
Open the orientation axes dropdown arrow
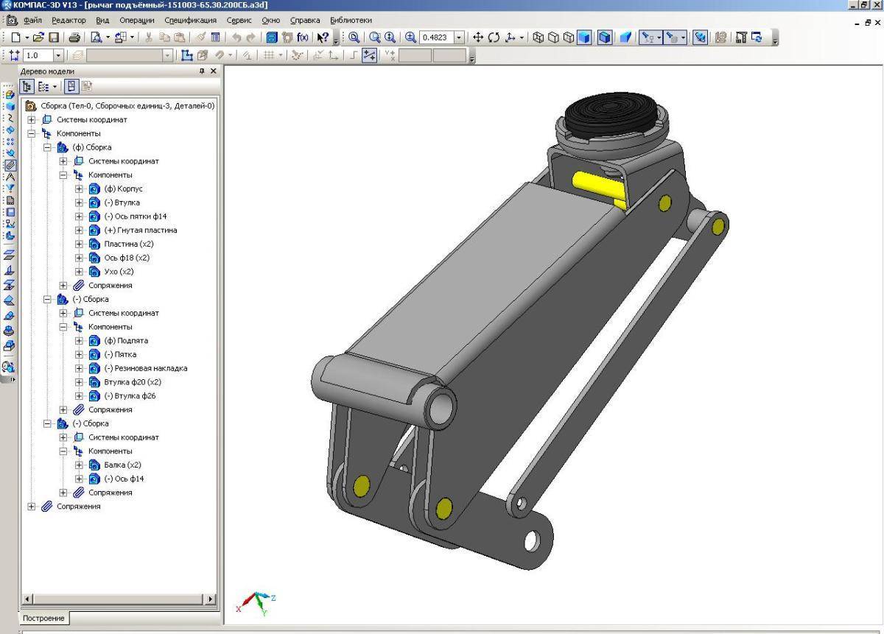pyautogui.click(x=522, y=37)
